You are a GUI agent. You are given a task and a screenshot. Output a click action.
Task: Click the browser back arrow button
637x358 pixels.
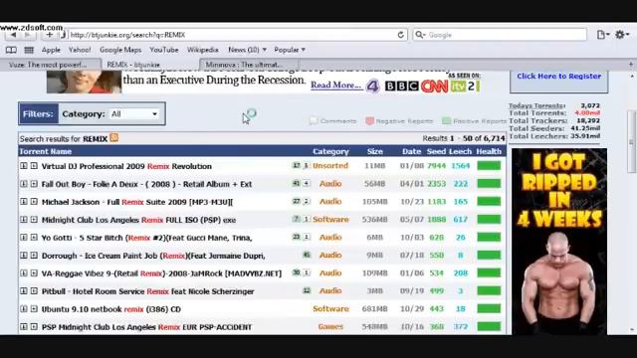click(x=13, y=35)
